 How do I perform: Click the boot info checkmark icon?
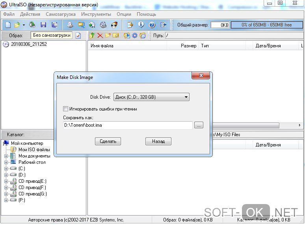tap(78, 36)
